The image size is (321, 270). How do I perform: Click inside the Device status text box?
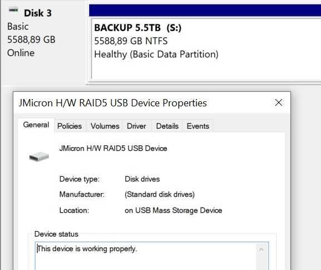click(152, 256)
